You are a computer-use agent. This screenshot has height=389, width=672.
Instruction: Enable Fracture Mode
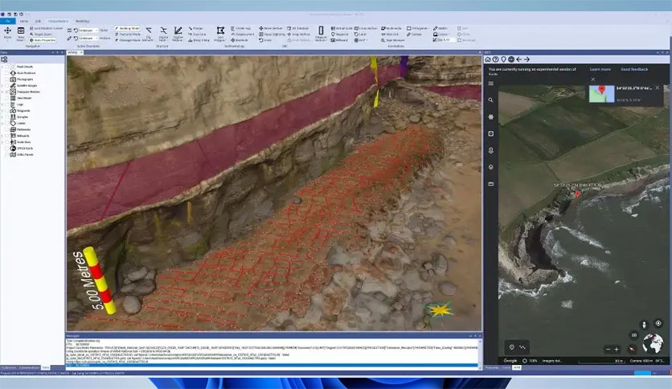[x=127, y=35]
